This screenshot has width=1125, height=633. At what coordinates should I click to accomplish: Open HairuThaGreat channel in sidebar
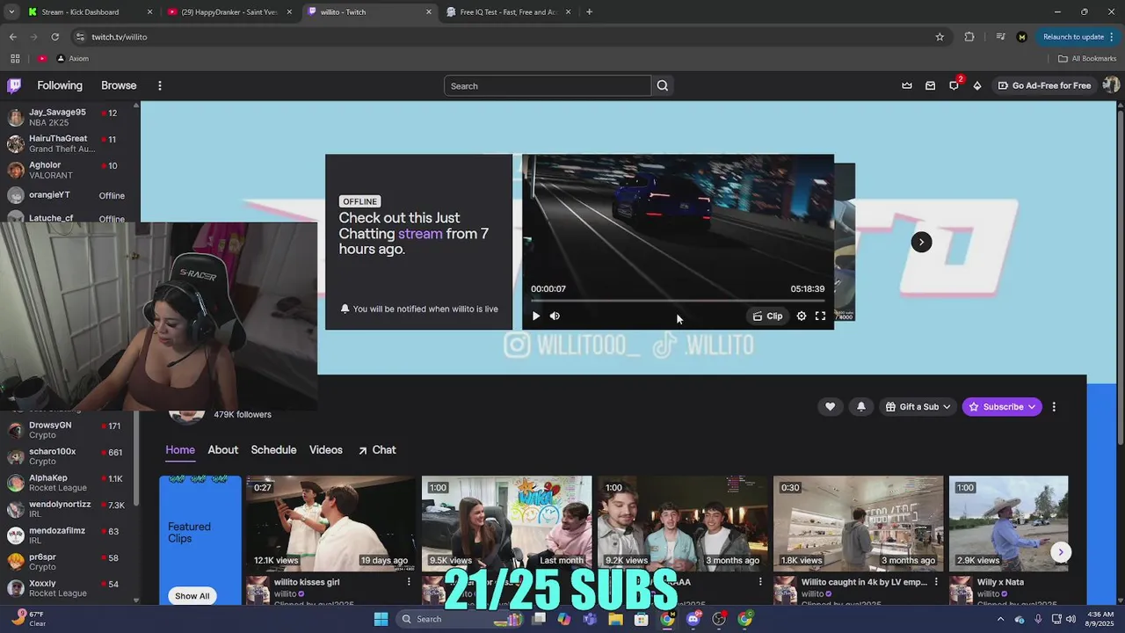(x=69, y=143)
